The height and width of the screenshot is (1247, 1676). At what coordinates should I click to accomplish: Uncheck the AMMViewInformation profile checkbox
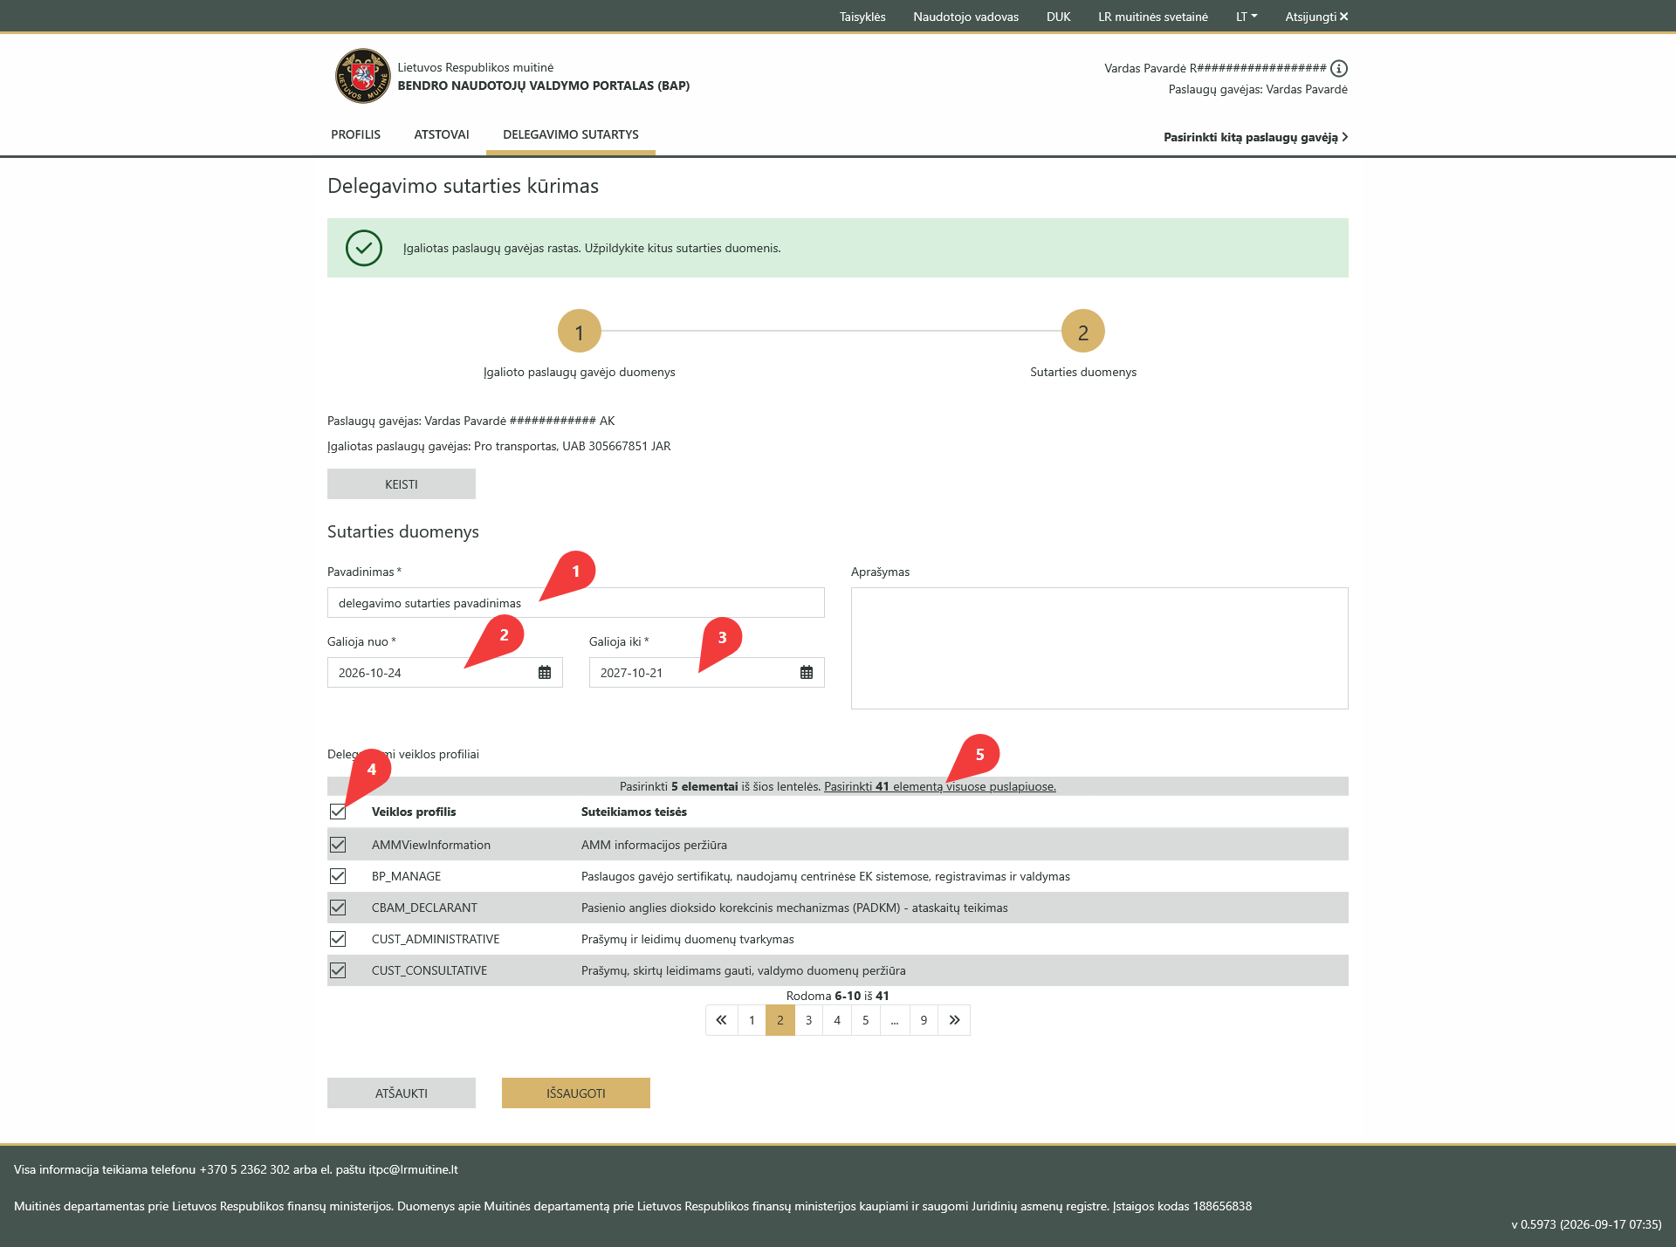pos(338,845)
